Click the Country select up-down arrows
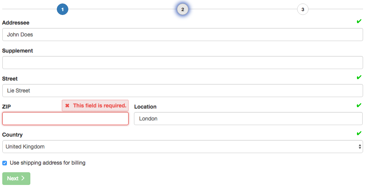The height and width of the screenshot is (188, 365). (360, 147)
